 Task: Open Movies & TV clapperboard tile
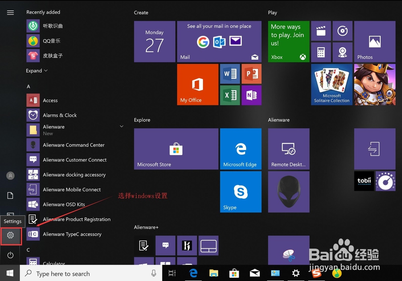(321, 31)
